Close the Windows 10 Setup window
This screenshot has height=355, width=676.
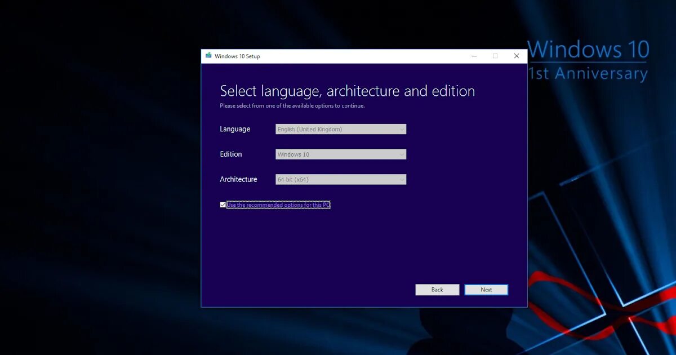[516, 56]
